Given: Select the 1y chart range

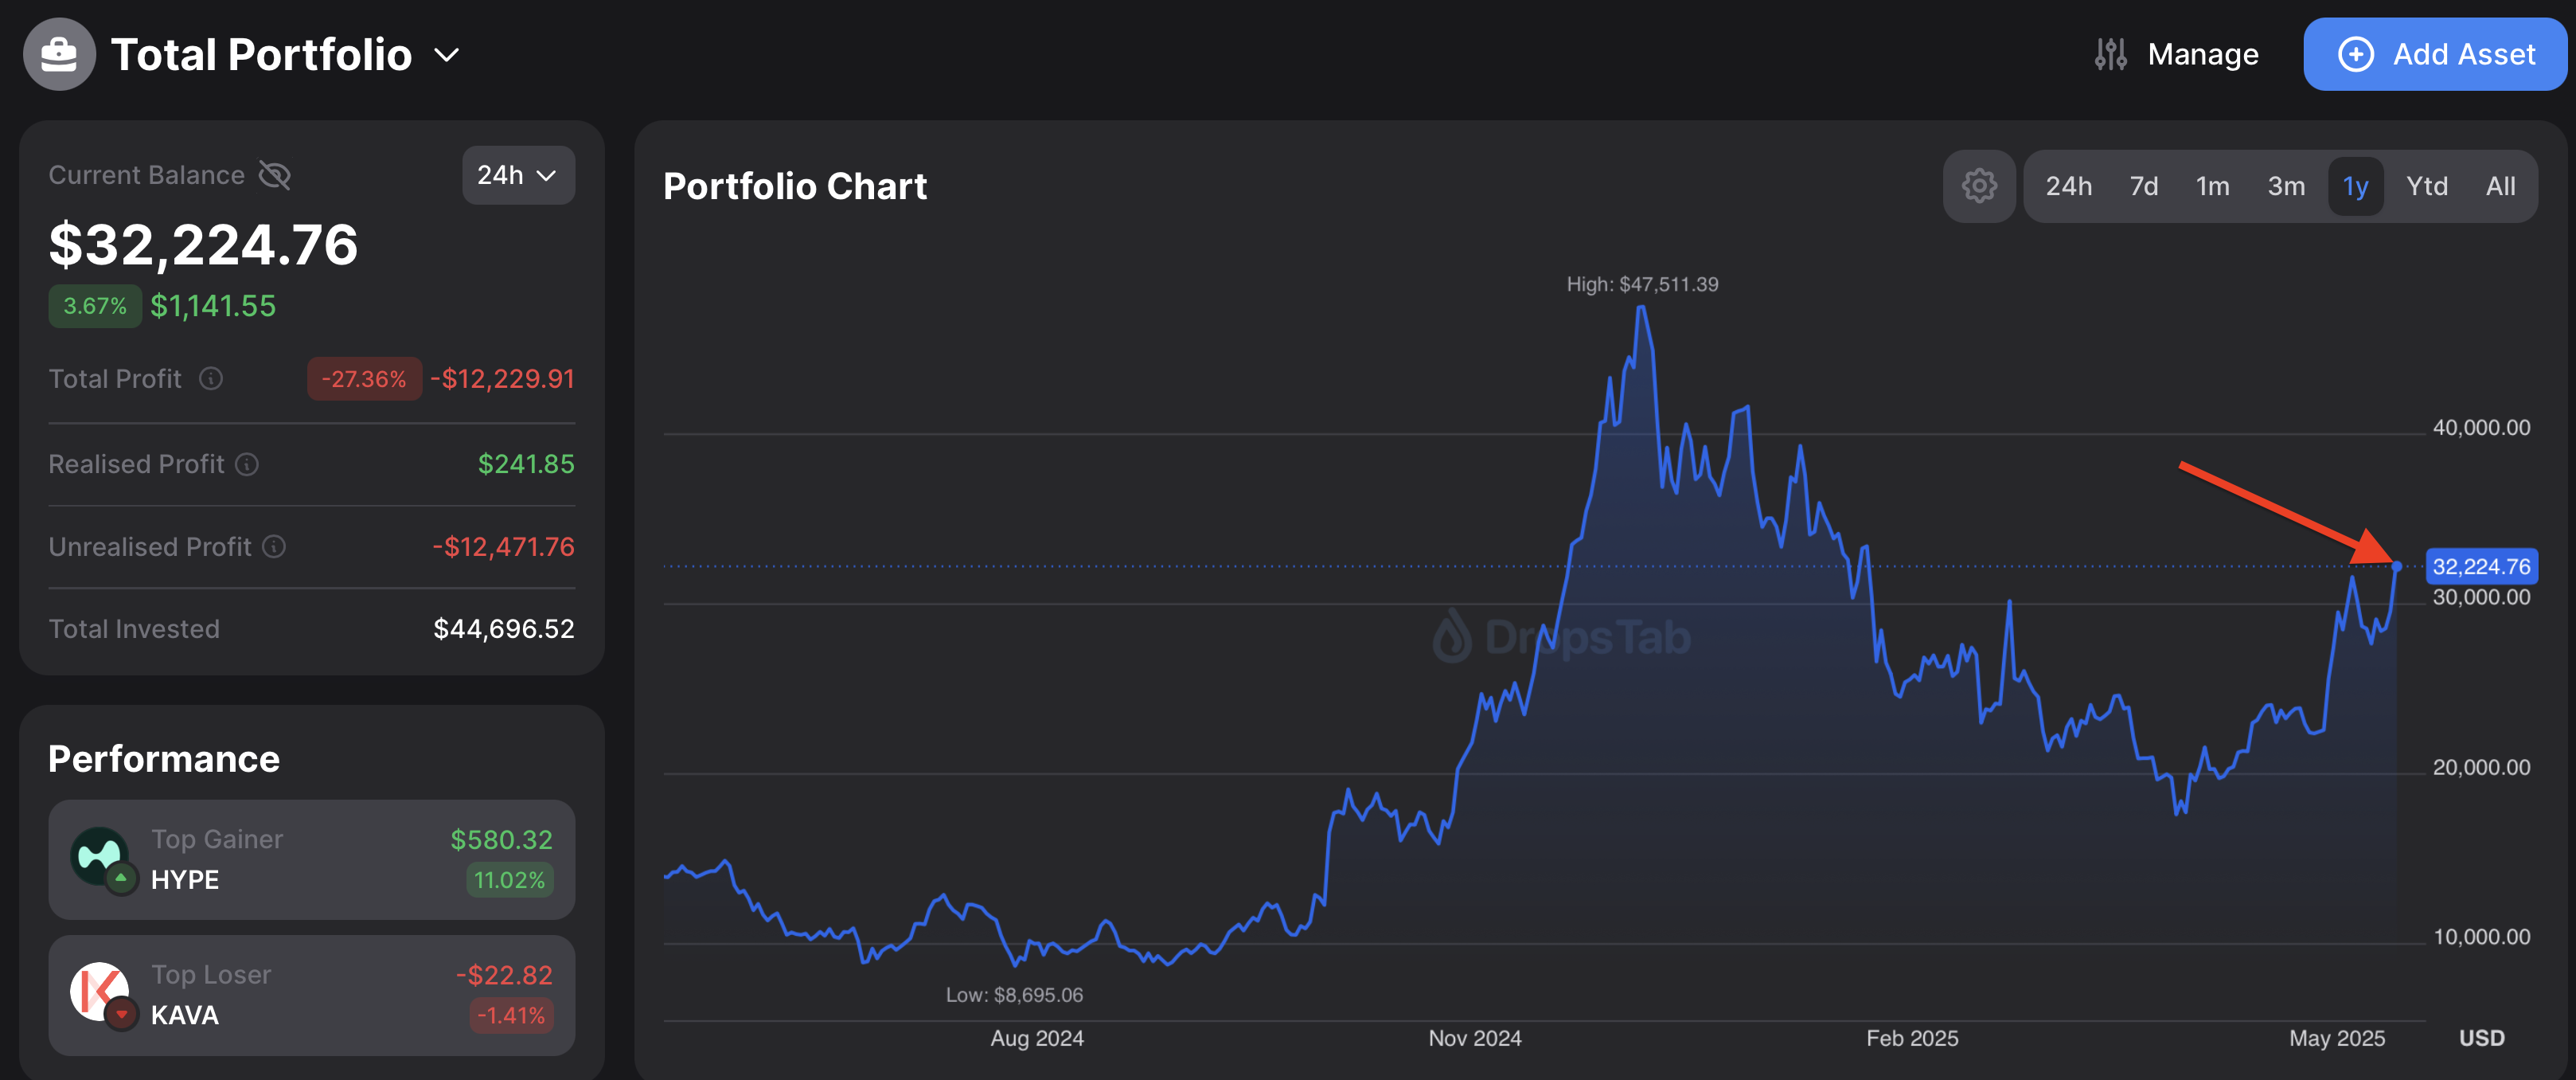Looking at the screenshot, I should [x=2355, y=186].
